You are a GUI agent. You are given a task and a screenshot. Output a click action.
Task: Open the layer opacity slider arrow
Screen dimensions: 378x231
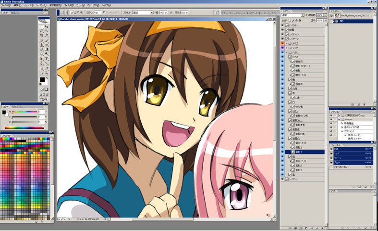click(x=325, y=15)
